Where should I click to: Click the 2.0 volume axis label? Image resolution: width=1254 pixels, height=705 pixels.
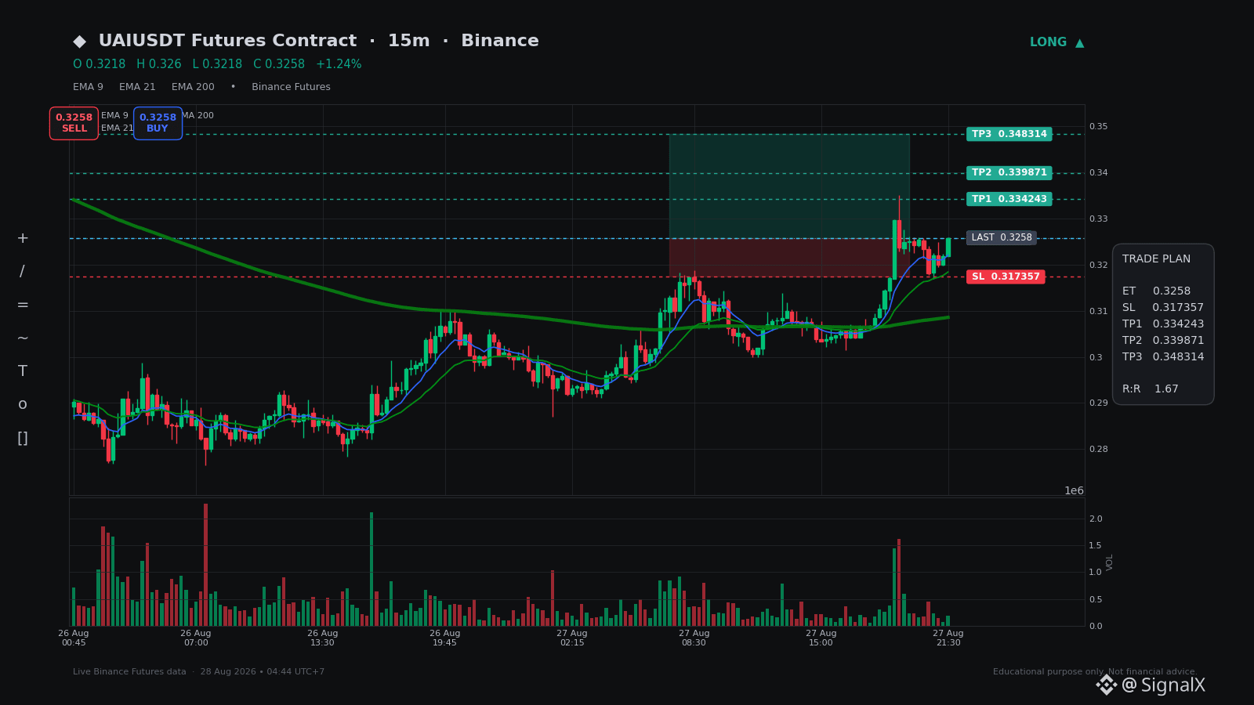tap(1096, 519)
